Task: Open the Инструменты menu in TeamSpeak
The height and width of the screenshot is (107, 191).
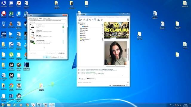Action: click(x=110, y=17)
